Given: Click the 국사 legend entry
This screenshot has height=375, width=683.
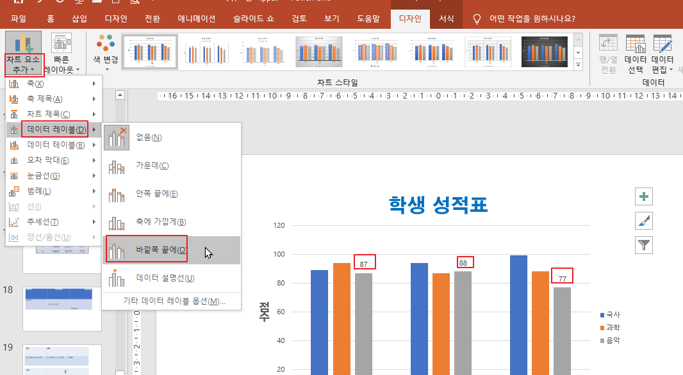Looking at the screenshot, I should click(610, 315).
